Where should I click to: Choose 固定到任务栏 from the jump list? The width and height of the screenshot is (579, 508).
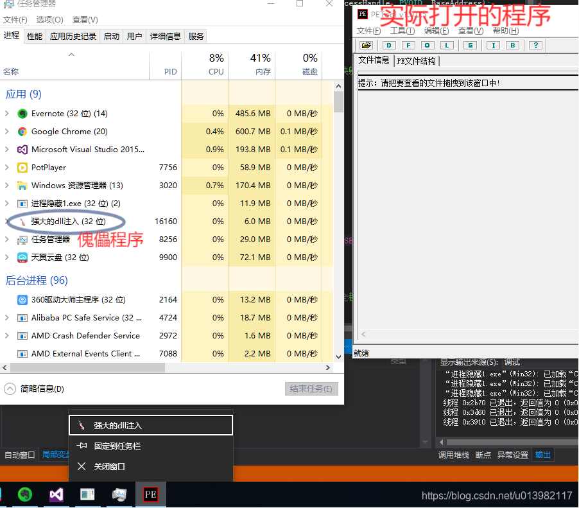[x=151, y=446]
